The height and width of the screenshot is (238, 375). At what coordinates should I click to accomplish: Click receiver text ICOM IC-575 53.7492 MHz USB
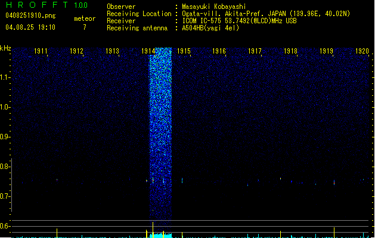click(x=240, y=21)
